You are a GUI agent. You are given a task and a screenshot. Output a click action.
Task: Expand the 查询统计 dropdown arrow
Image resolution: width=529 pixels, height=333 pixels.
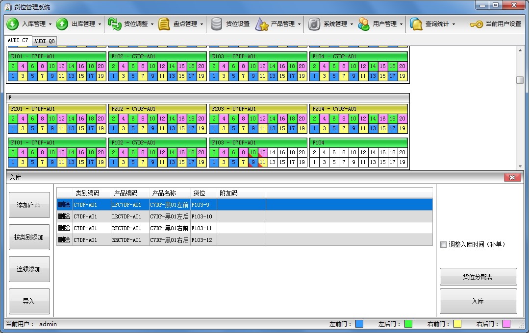[453, 24]
